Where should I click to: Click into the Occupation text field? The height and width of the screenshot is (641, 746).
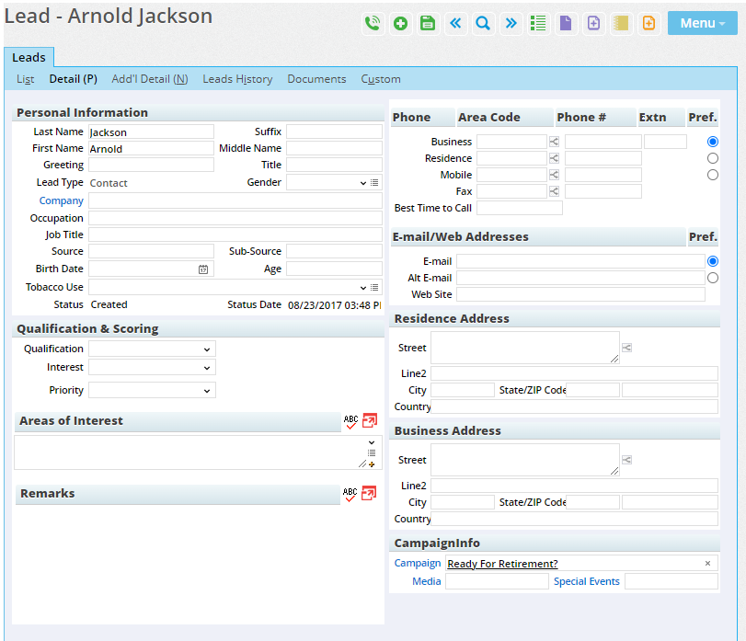235,218
